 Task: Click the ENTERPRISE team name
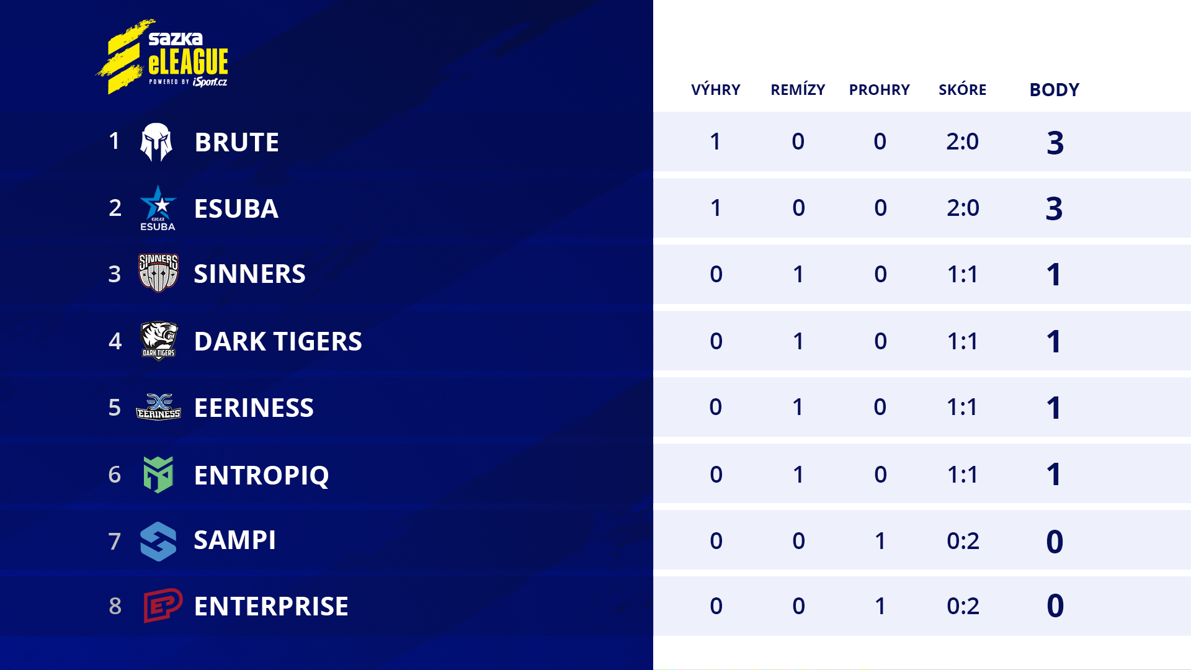pyautogui.click(x=271, y=607)
